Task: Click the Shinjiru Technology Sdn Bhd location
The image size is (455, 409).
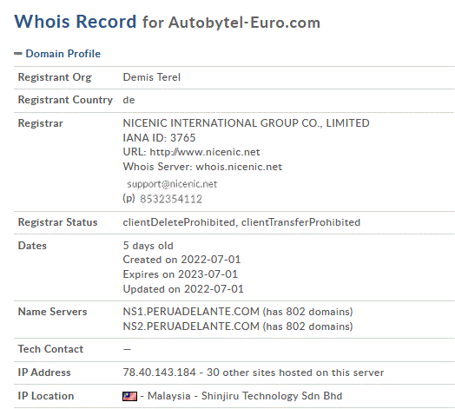Action: [272, 396]
